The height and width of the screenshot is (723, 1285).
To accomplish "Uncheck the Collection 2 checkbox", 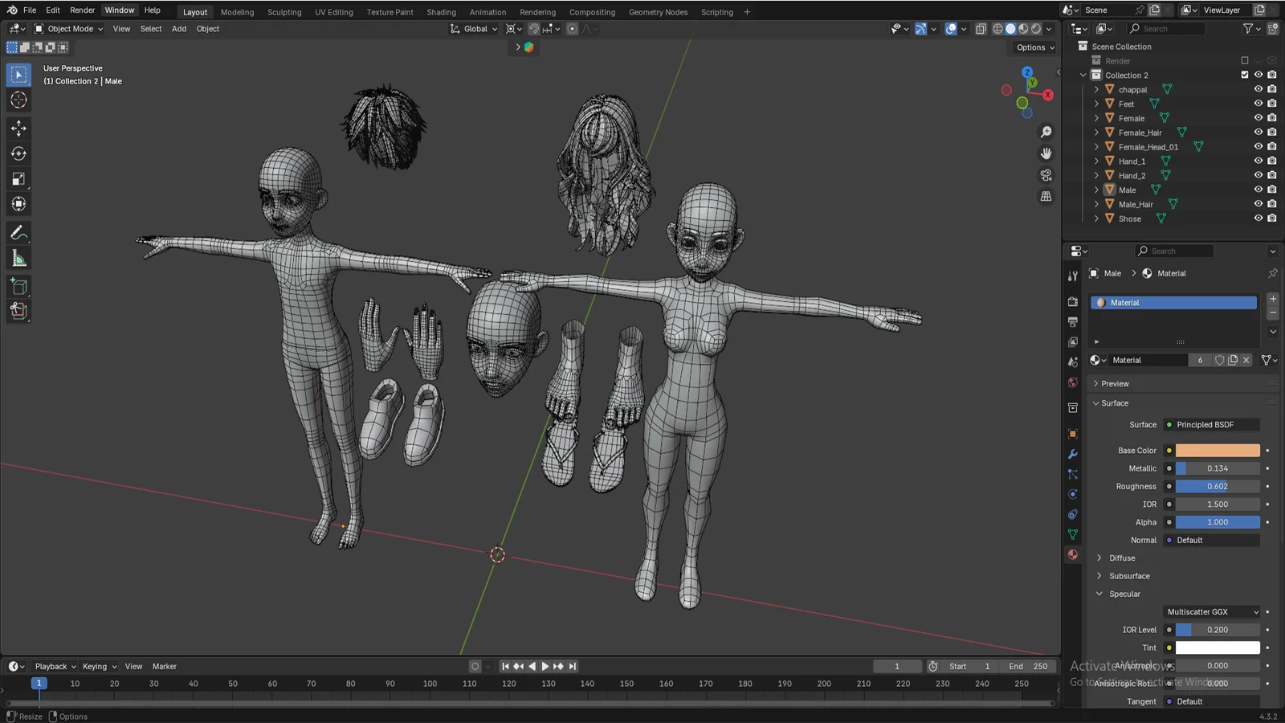I will pos(1245,74).
